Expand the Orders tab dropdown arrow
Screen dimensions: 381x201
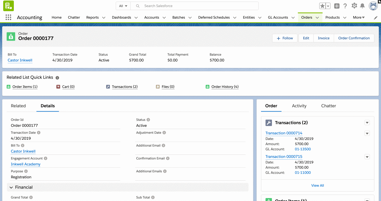[317, 18]
